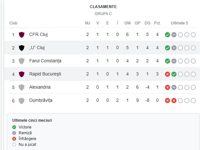Viewport: 200px width, 150px height.
Task: Click Farul Constanța gray shield icon
Action: [x=22, y=61]
